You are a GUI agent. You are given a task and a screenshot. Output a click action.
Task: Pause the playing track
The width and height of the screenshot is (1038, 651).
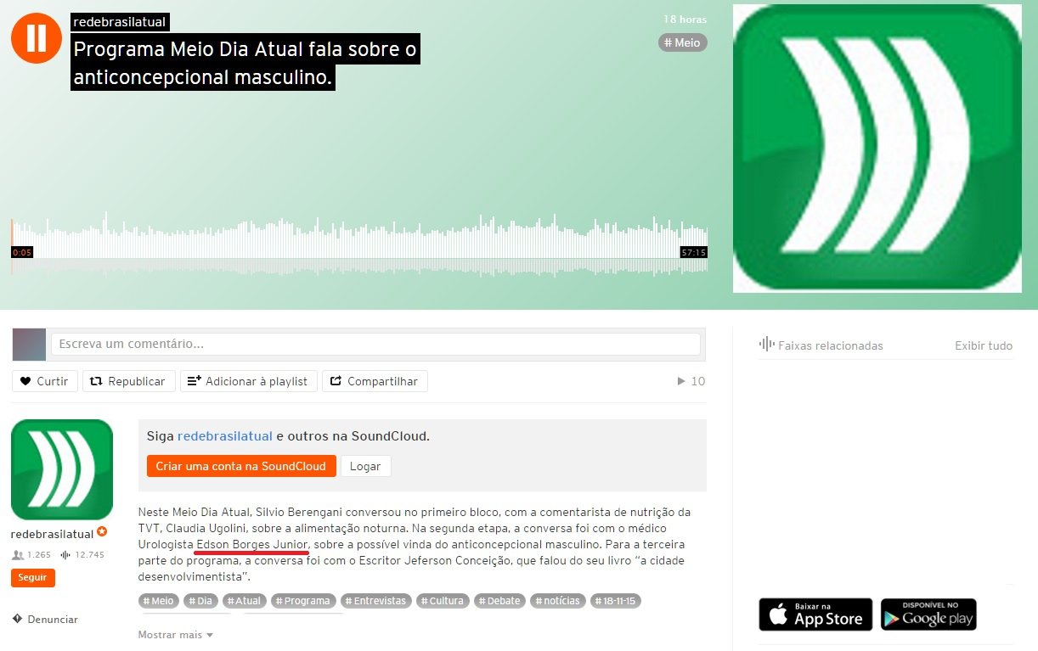pyautogui.click(x=37, y=38)
